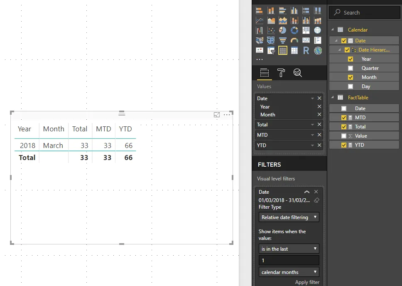Uncheck the Year hierarchy level

pos(351,59)
